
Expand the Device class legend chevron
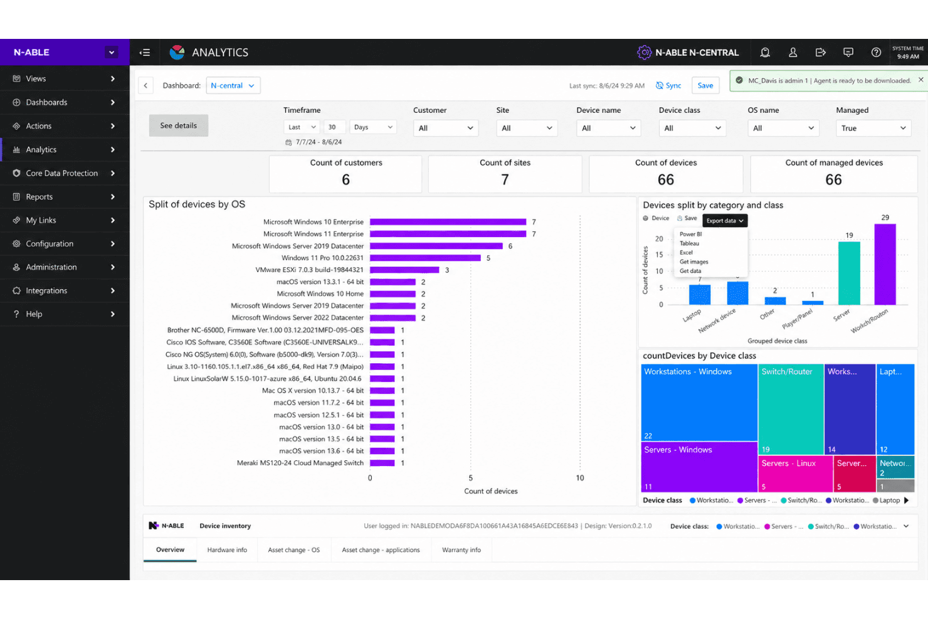pos(906,526)
